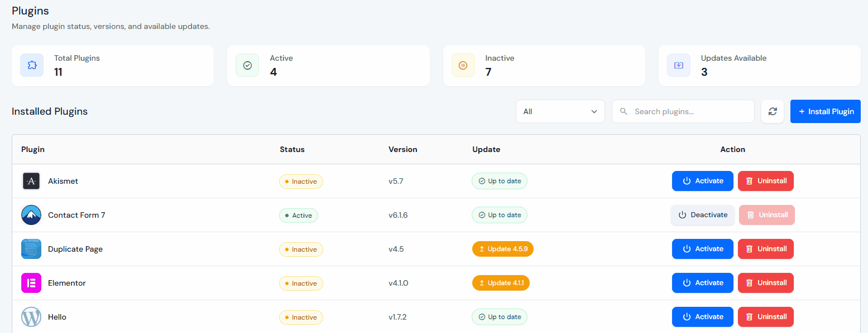The width and height of the screenshot is (868, 333).
Task: Click the Updates Available count 3
Action: (704, 72)
